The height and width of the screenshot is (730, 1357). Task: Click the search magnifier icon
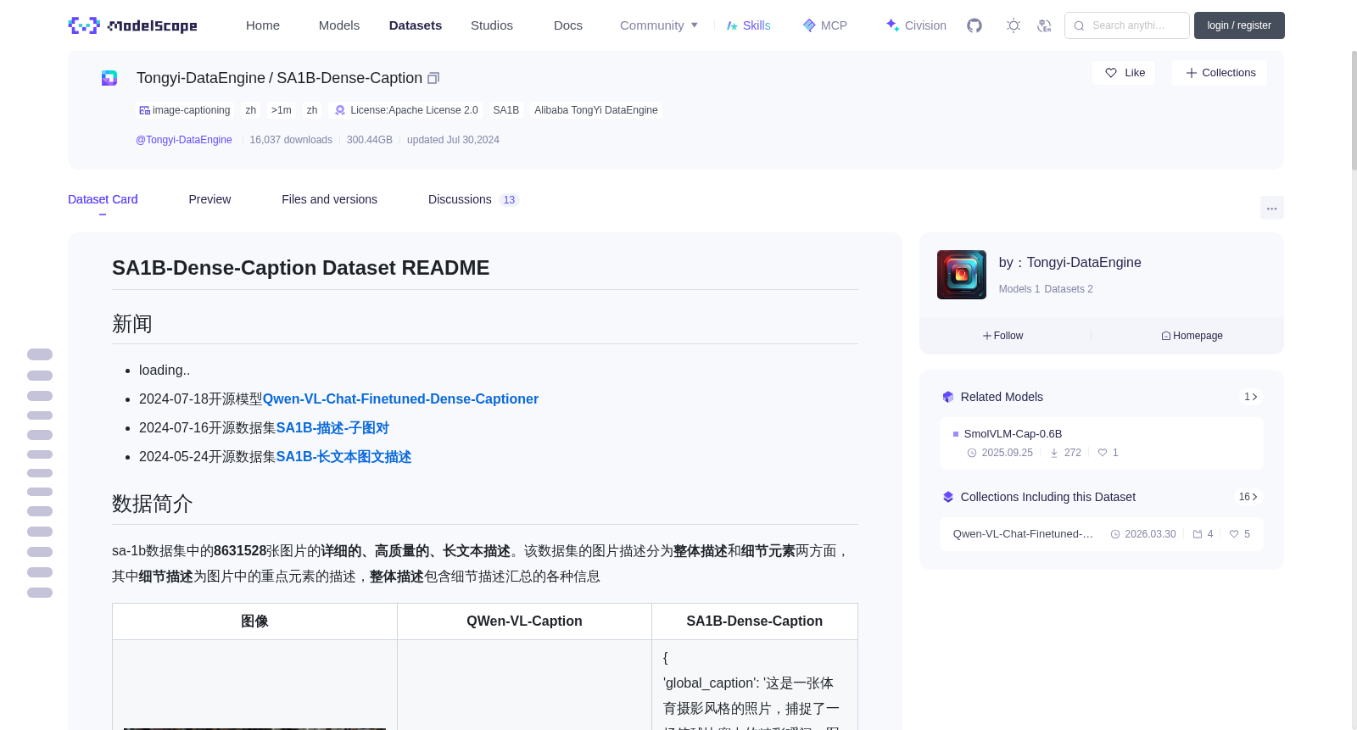click(x=1079, y=25)
